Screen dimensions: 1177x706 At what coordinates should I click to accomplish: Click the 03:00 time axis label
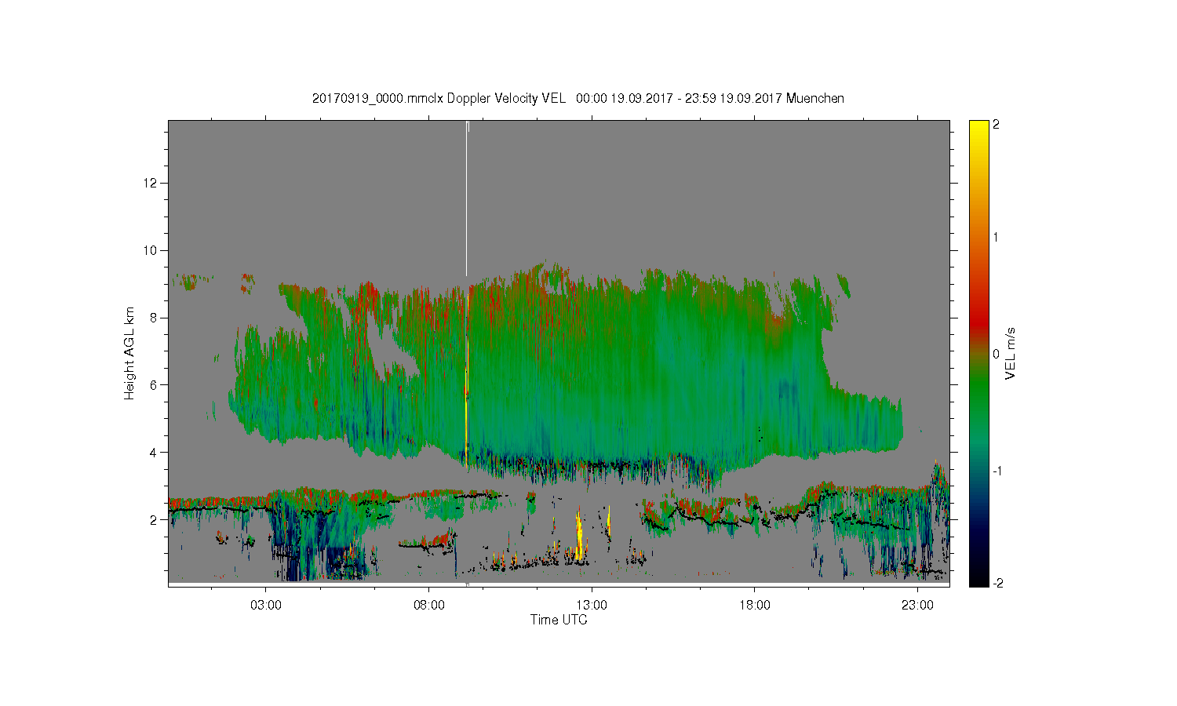coord(265,606)
